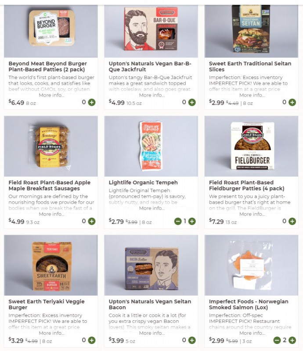Increase Lightlife Organic Tempeh quantity
The image size is (303, 351).
192,221
